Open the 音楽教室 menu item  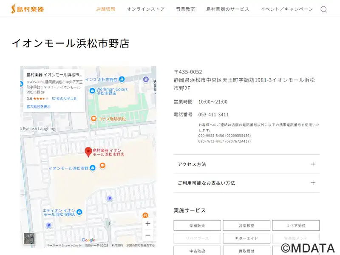point(185,9)
